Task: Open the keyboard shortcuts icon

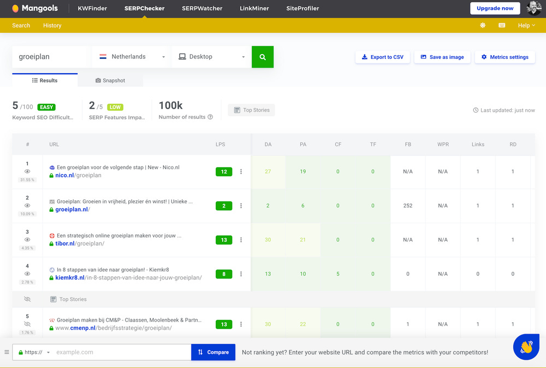Action: coord(502,26)
